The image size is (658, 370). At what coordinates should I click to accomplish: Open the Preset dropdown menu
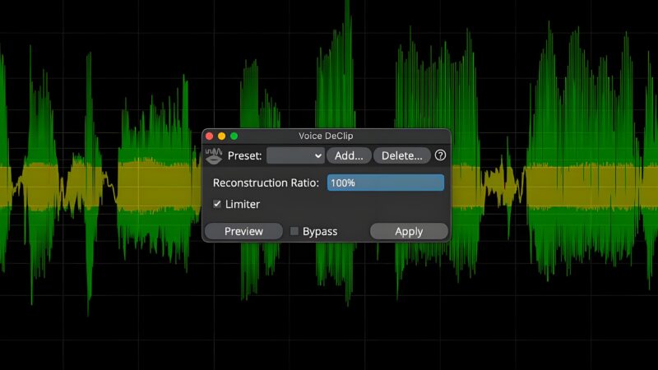295,155
